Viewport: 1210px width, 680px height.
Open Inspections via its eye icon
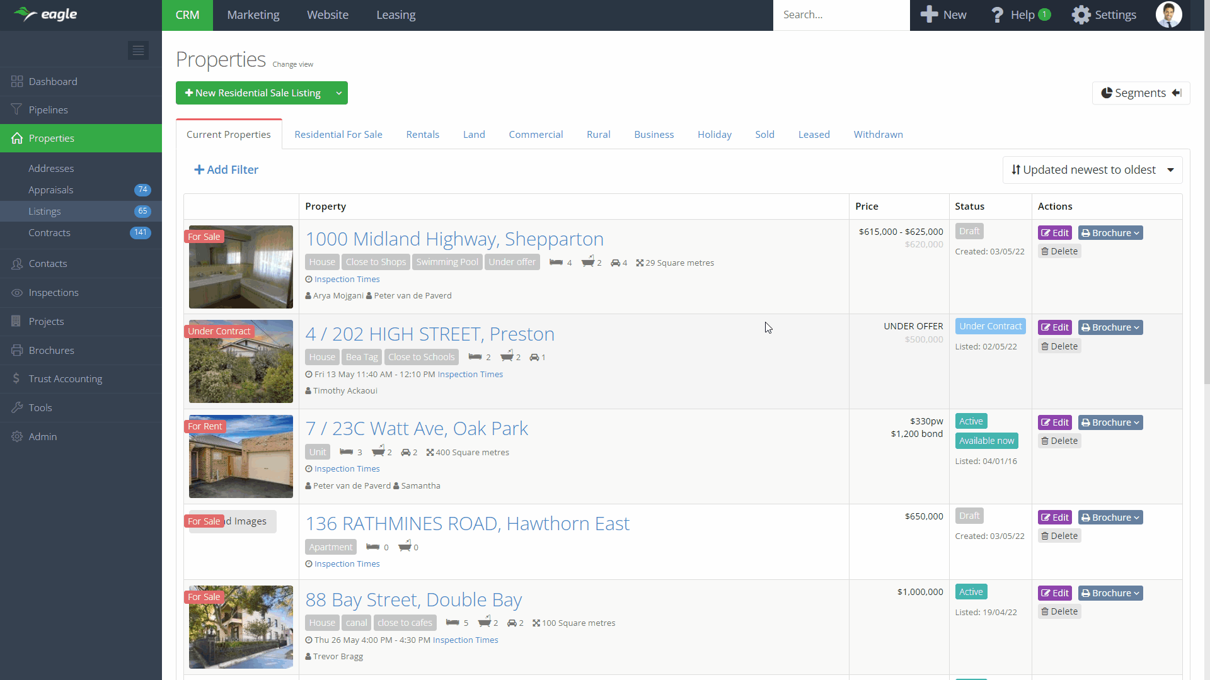(x=17, y=293)
